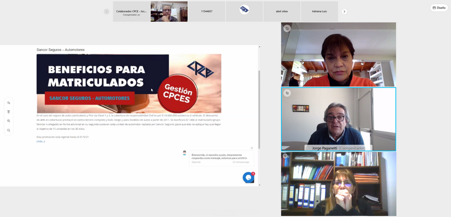Select the Adriana Luis participant tile
The image size is (451, 217).
coord(319,11)
